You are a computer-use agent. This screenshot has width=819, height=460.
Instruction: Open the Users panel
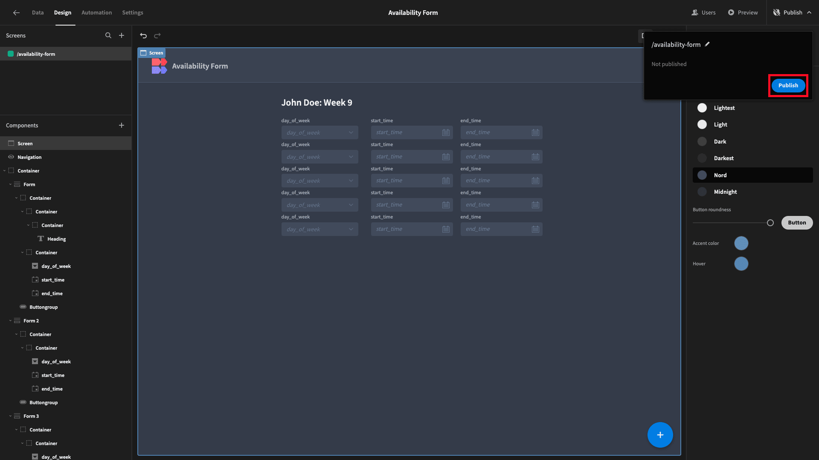tap(703, 13)
